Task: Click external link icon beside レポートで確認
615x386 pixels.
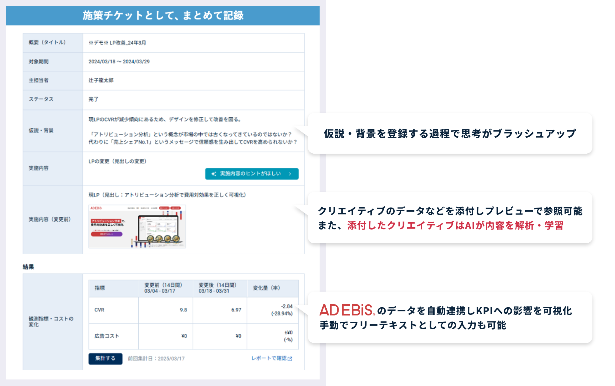Action: (290, 359)
